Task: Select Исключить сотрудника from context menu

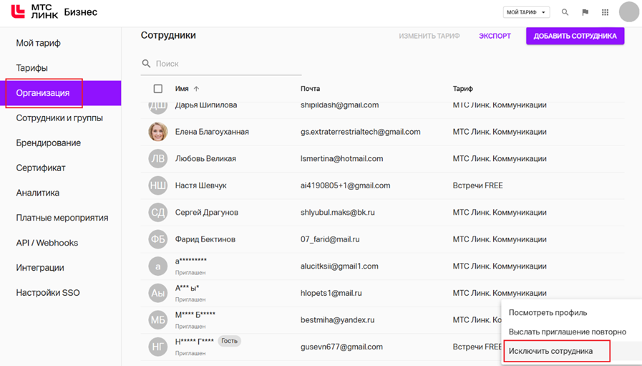Action: click(550, 351)
